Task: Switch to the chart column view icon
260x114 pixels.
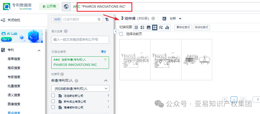Action: coord(167,28)
